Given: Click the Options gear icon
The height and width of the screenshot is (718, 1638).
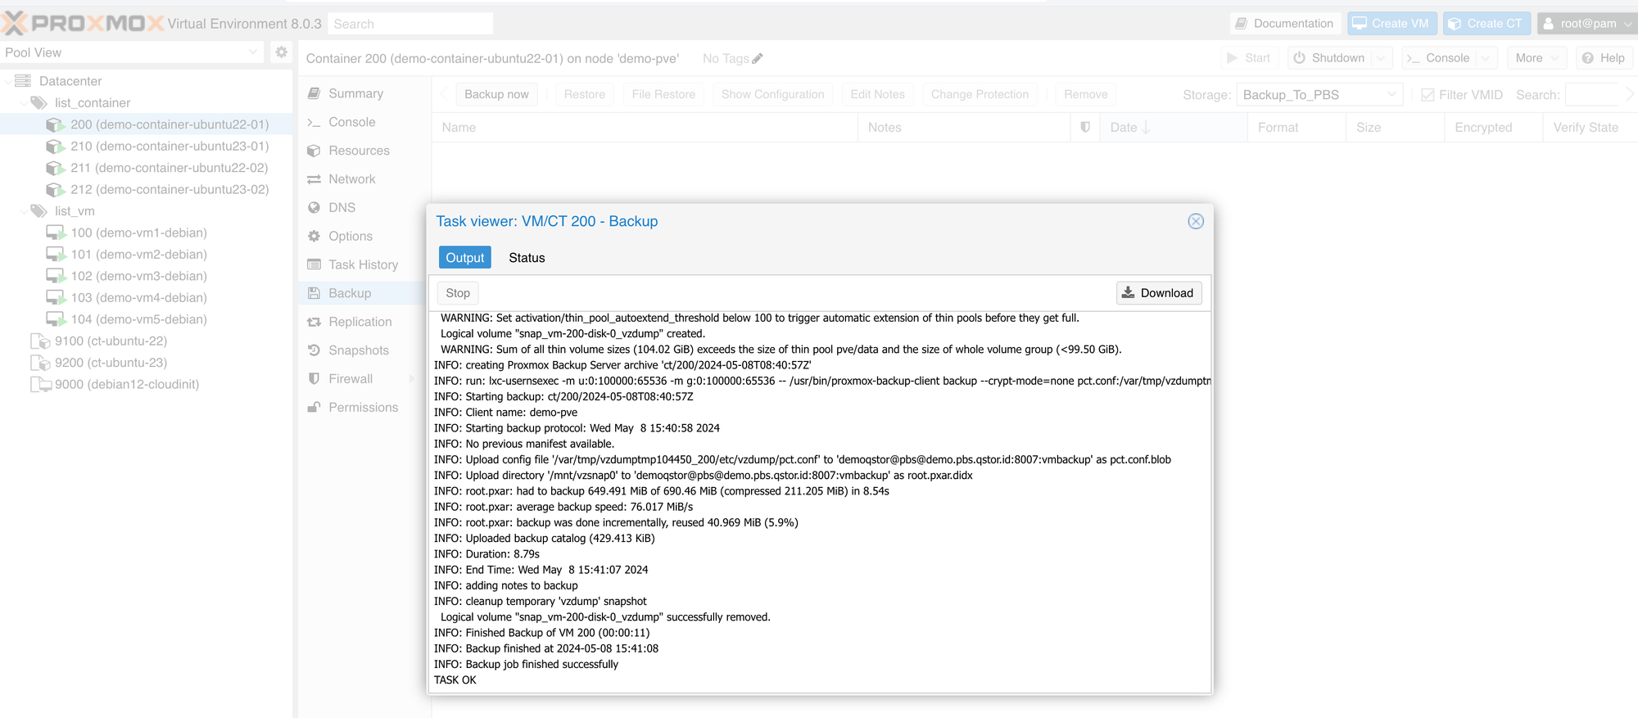Looking at the screenshot, I should click(314, 236).
